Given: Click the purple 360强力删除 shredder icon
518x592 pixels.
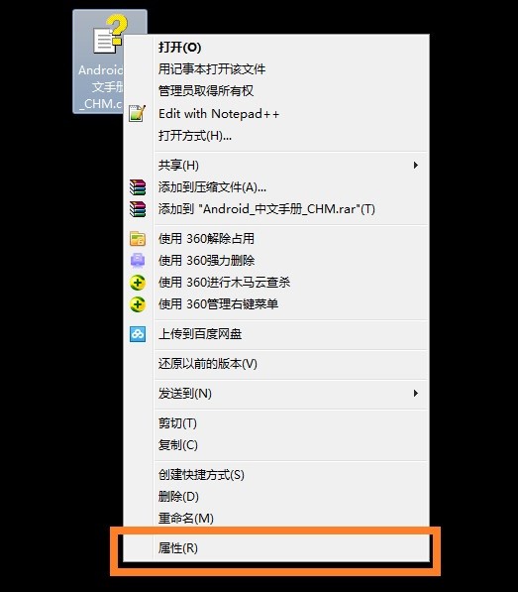Looking at the screenshot, I should click(x=138, y=261).
